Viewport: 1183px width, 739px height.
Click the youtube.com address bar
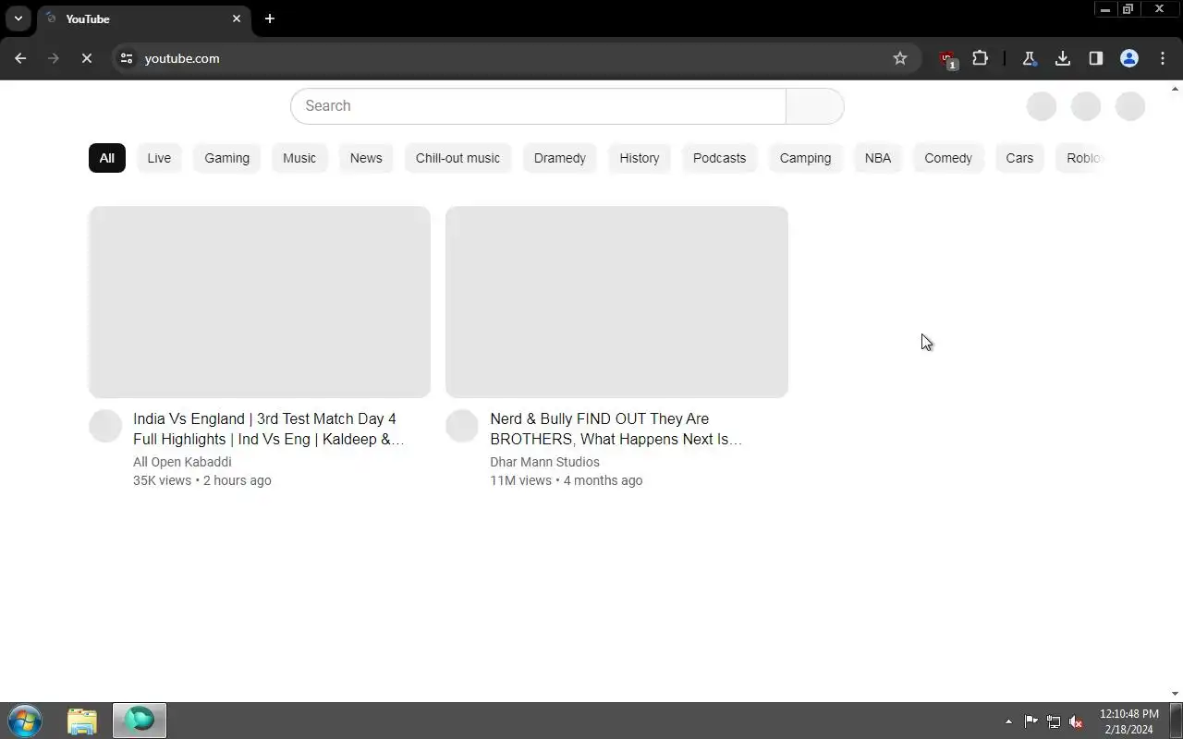tap(518, 58)
